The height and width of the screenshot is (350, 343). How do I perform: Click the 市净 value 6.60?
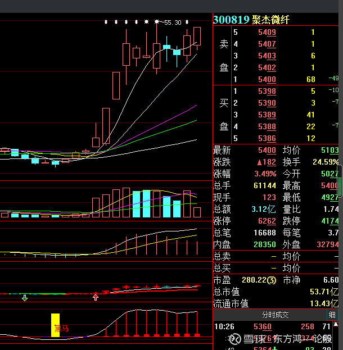331,280
